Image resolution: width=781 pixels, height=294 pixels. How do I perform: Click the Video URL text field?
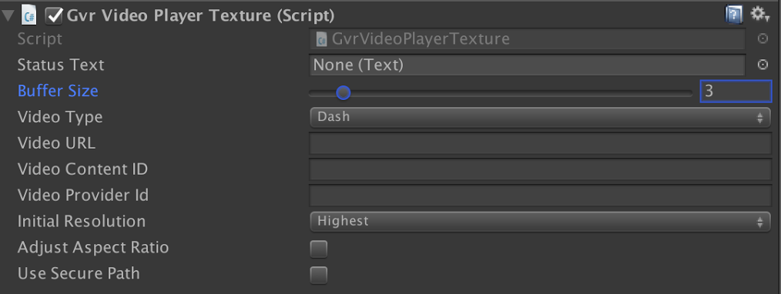(x=541, y=143)
